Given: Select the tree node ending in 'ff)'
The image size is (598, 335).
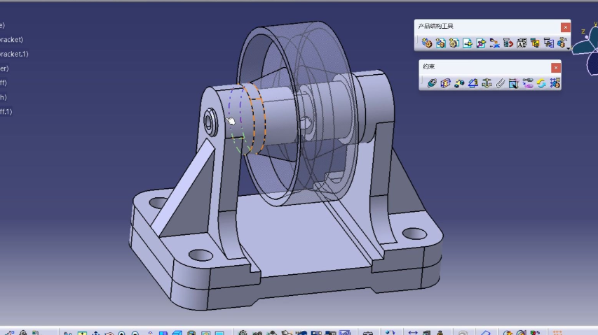Looking at the screenshot, I should 4,83.
